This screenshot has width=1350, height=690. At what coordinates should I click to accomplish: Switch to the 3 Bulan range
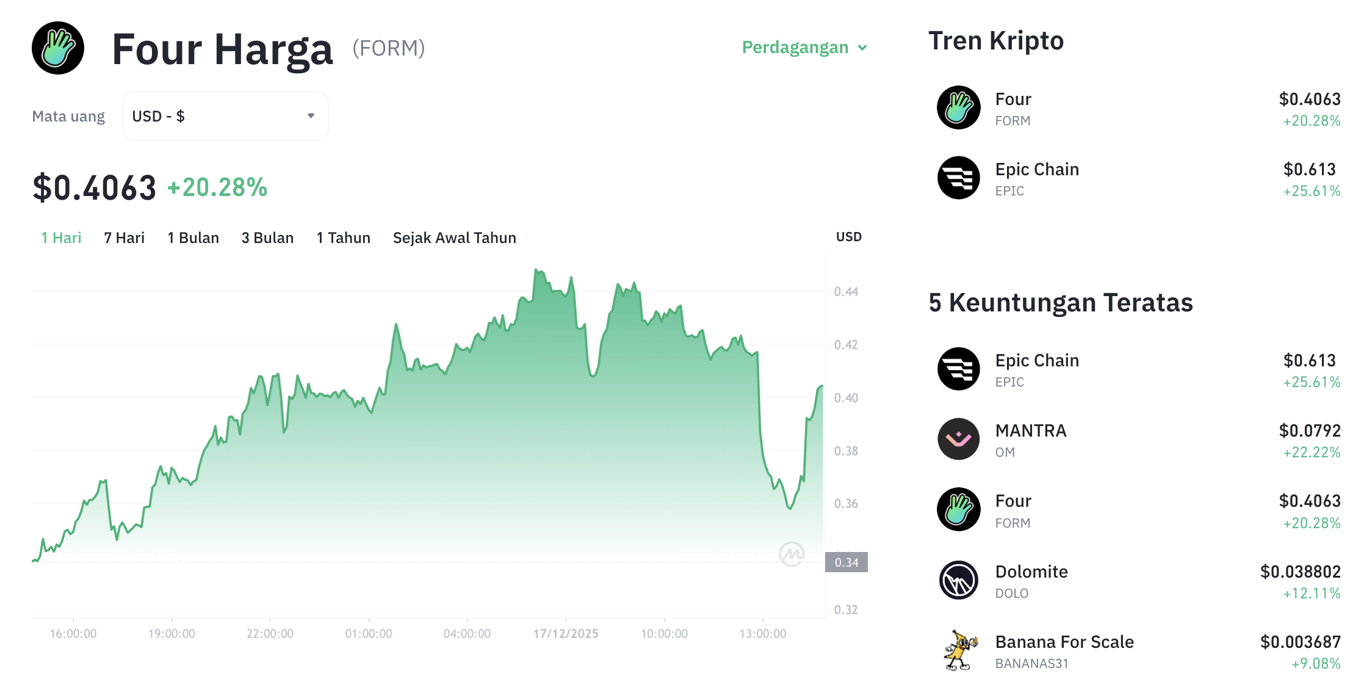(x=267, y=238)
